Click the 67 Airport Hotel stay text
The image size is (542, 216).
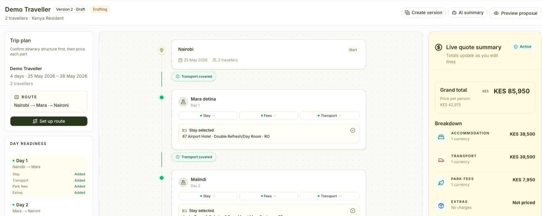coord(226,136)
